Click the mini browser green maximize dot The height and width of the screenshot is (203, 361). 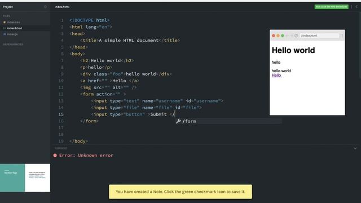283,36
